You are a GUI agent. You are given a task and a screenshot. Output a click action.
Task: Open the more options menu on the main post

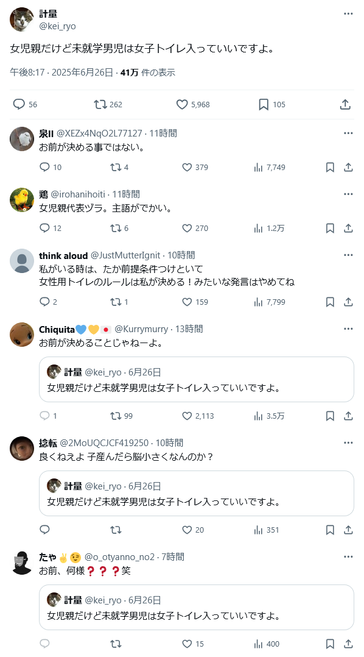348,14
